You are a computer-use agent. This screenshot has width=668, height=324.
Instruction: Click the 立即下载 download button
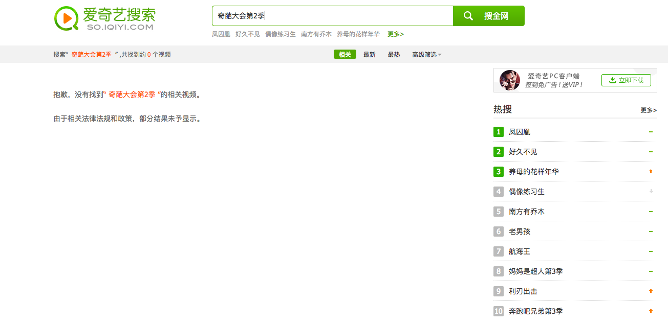[x=626, y=80]
